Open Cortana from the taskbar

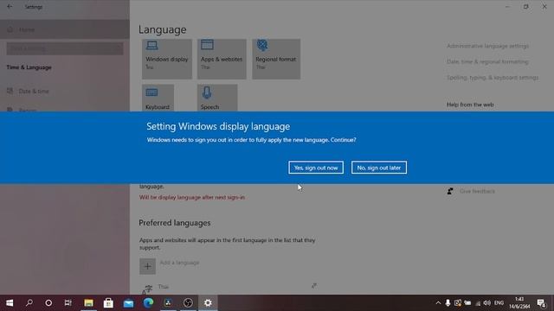pos(48,303)
